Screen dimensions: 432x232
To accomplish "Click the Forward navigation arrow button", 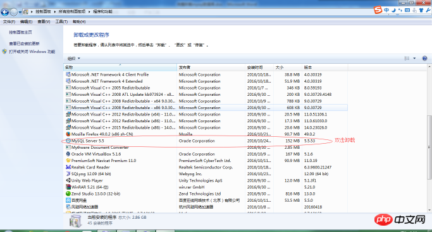I will 13,12.
